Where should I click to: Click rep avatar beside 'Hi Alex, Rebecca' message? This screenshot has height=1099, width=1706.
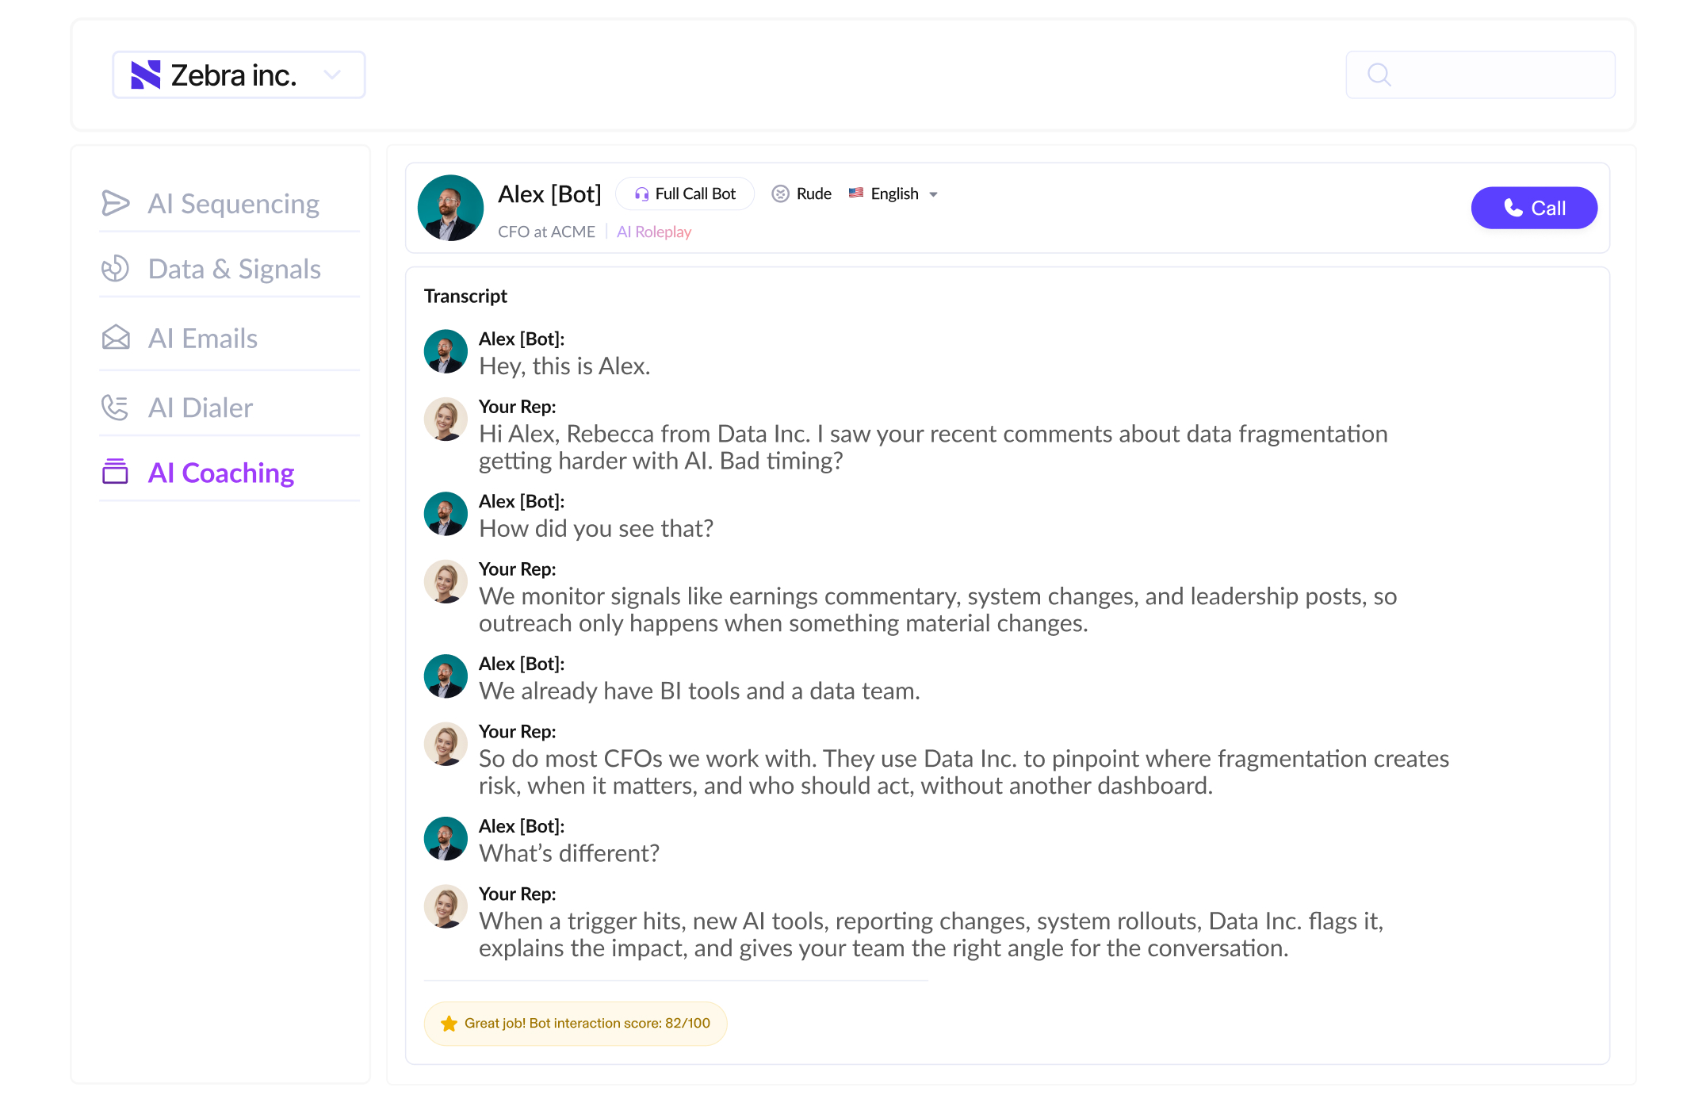[x=446, y=419]
